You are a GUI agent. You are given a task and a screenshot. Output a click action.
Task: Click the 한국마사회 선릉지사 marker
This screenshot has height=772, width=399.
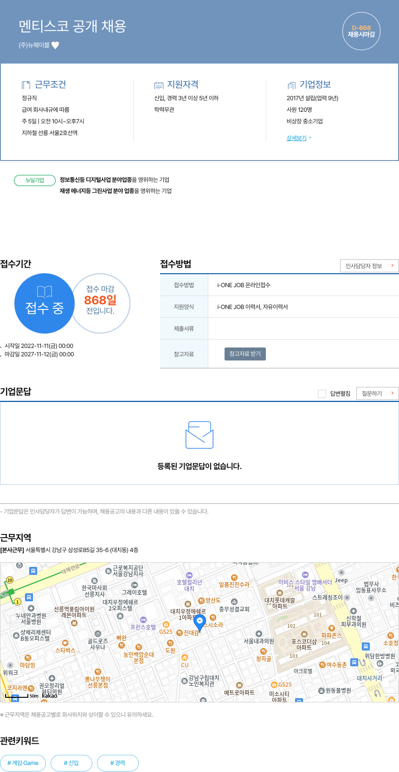click(x=94, y=581)
